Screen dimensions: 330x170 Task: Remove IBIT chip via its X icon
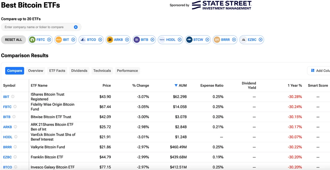pyautogui.click(x=73, y=40)
